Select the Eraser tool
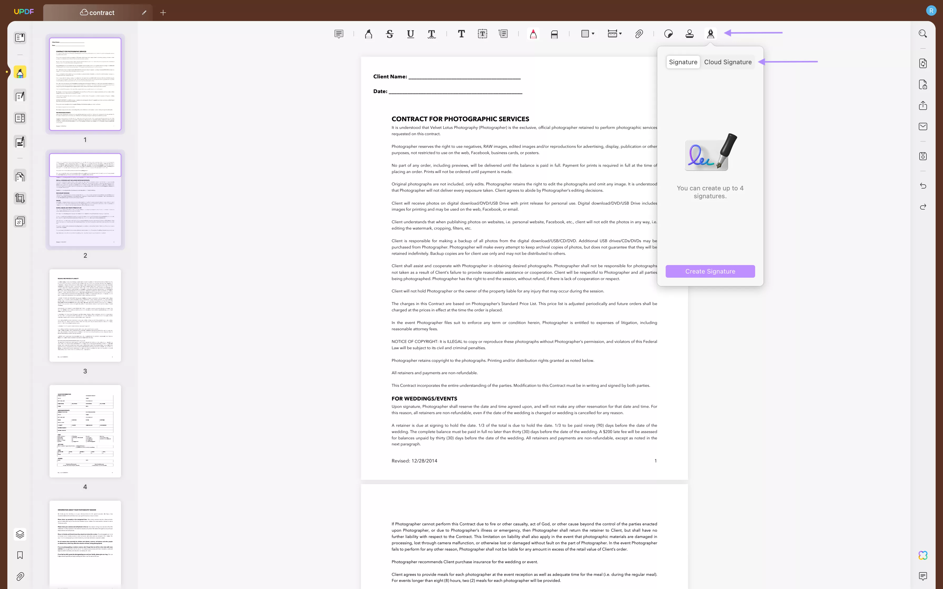943x589 pixels. (554, 34)
